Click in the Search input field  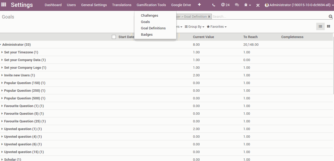click(x=270, y=17)
